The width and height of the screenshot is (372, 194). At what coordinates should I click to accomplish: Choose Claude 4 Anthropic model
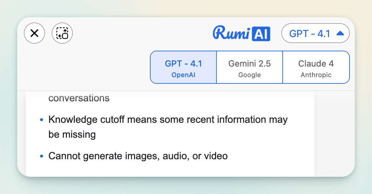(316, 67)
